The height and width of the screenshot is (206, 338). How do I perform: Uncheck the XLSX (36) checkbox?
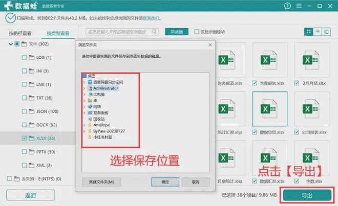point(25,138)
